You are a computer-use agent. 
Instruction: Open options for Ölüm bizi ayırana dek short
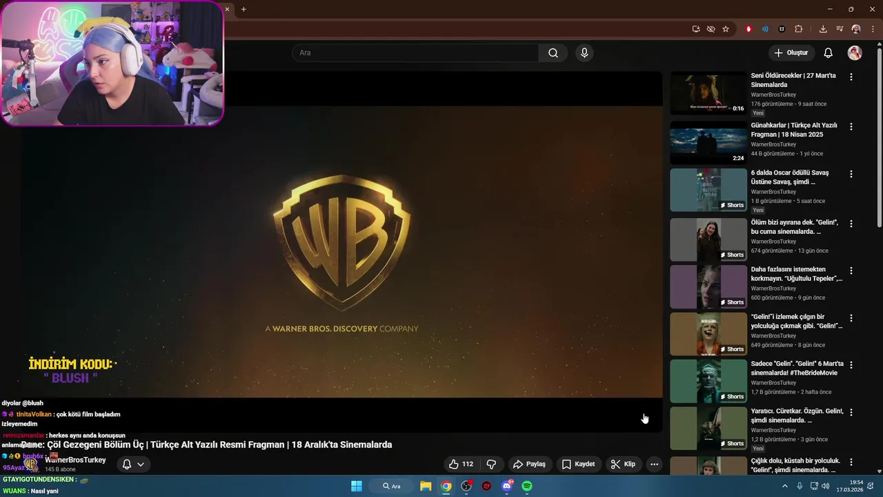(x=851, y=224)
